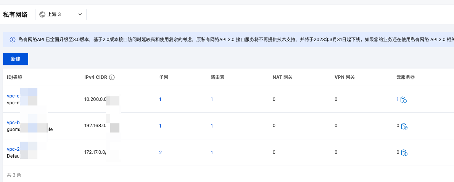Open the VPC link in the 172.17.0.0 row
Screen dimensions: 454x182
pos(13,149)
